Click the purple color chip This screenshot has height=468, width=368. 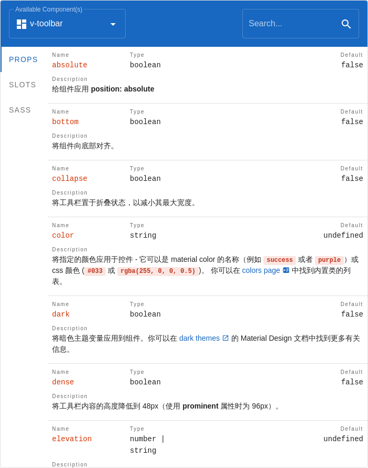point(329,260)
